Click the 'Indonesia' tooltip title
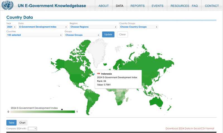Image resolution: width=223 pixels, height=133 pixels. (x=106, y=74)
